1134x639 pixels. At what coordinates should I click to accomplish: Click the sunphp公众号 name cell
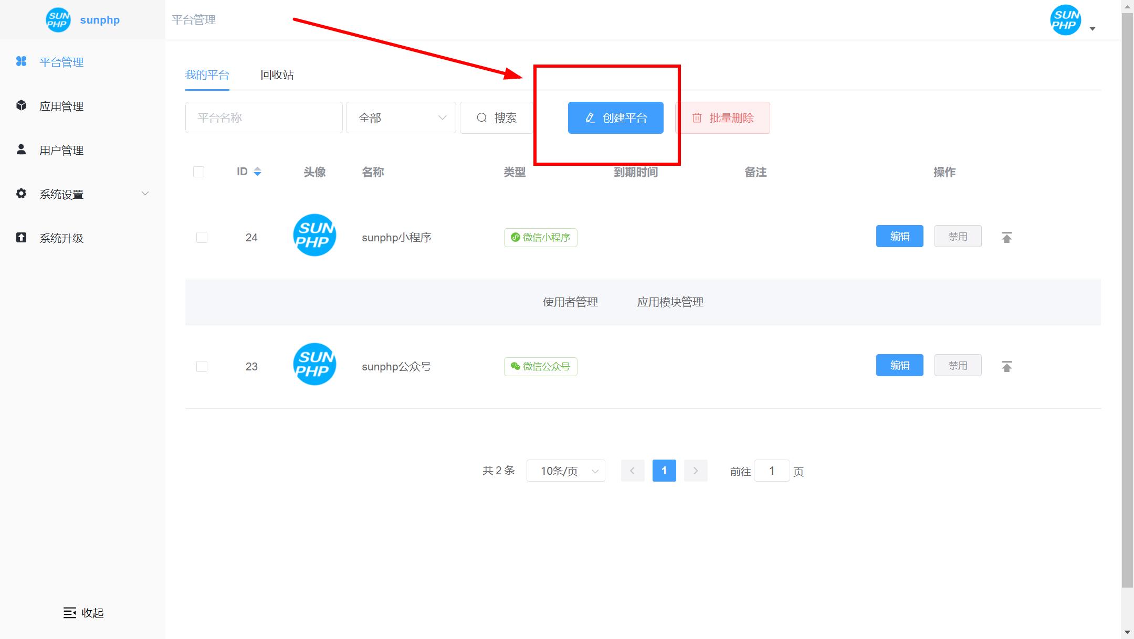pyautogui.click(x=396, y=366)
